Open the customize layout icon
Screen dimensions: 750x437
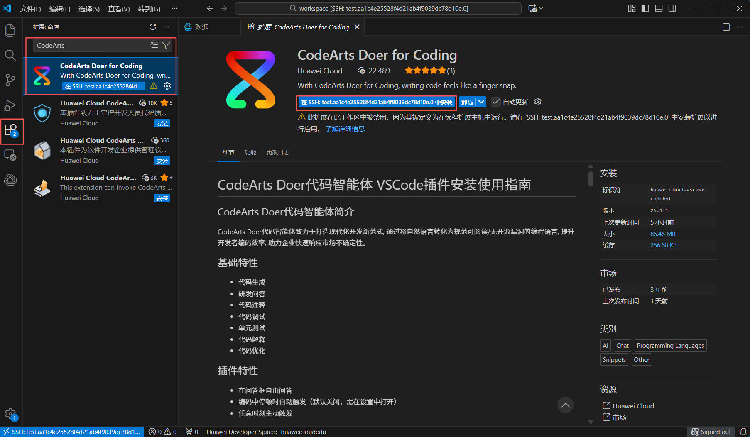[632, 8]
